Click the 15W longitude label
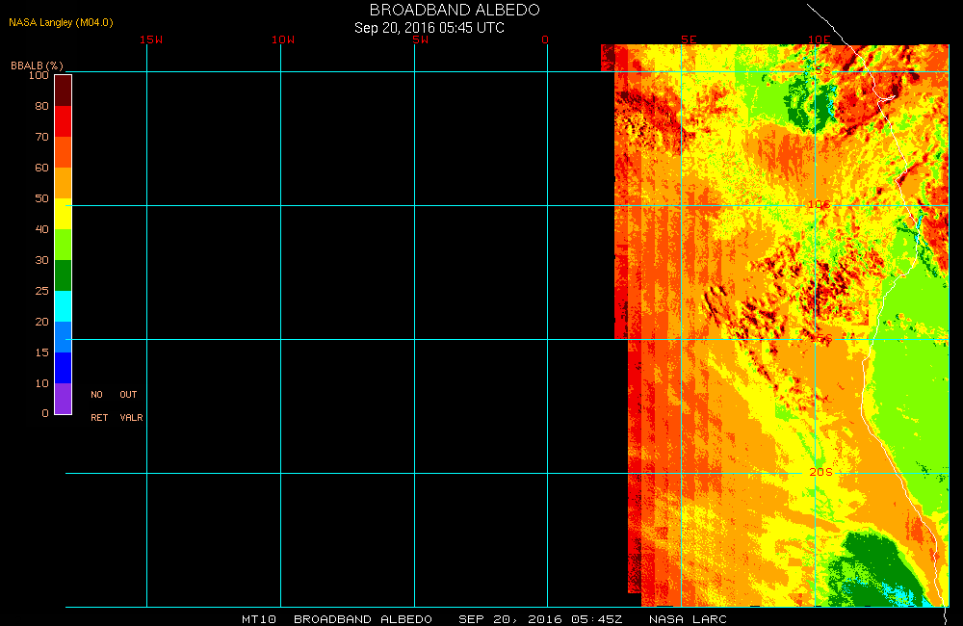Screen dimensions: 963x626 pos(150,39)
